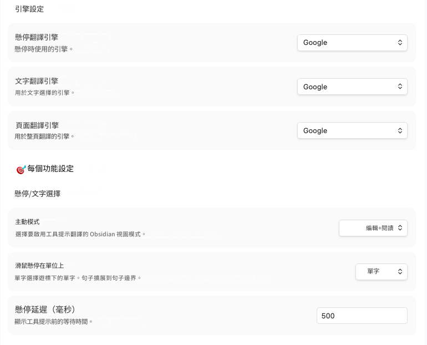Click the description 懸停時使用的引擎。

44,49
